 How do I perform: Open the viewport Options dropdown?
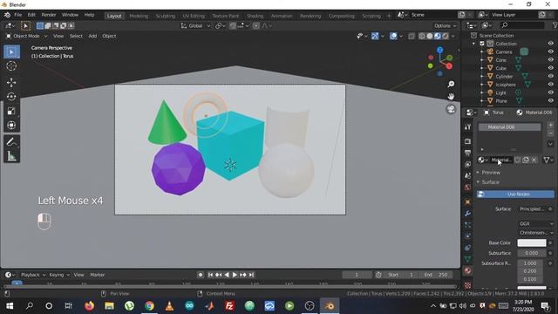(445, 25)
